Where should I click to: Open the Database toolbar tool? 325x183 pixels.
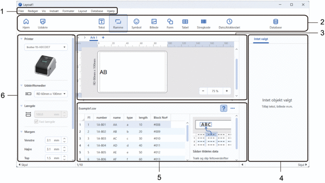point(275,24)
